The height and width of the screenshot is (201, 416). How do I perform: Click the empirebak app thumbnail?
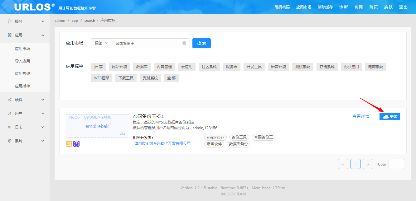click(x=97, y=126)
